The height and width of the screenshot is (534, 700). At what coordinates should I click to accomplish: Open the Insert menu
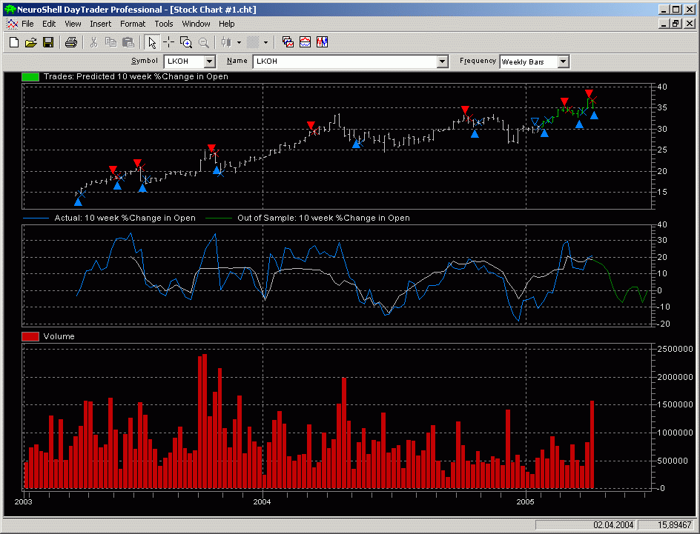[x=100, y=24]
